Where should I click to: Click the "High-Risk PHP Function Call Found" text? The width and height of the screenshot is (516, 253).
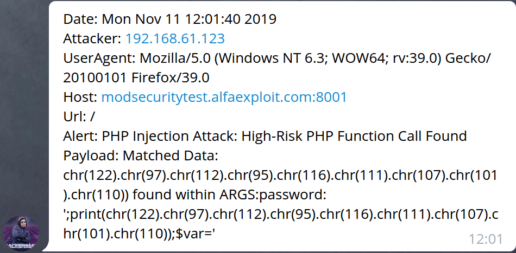(x=352, y=137)
